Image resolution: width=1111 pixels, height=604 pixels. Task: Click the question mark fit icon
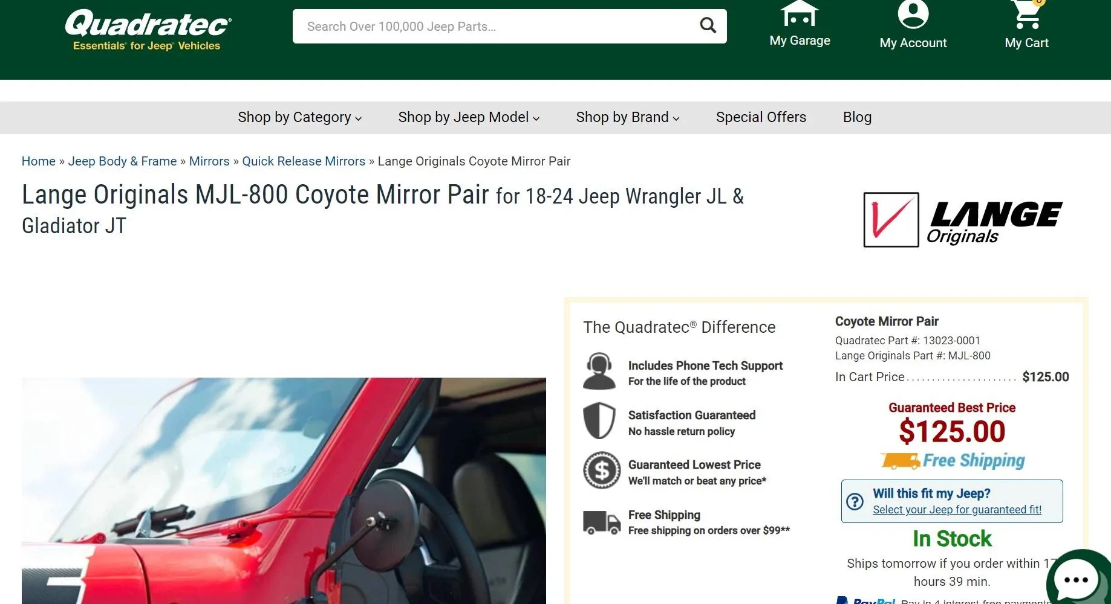pyautogui.click(x=855, y=501)
